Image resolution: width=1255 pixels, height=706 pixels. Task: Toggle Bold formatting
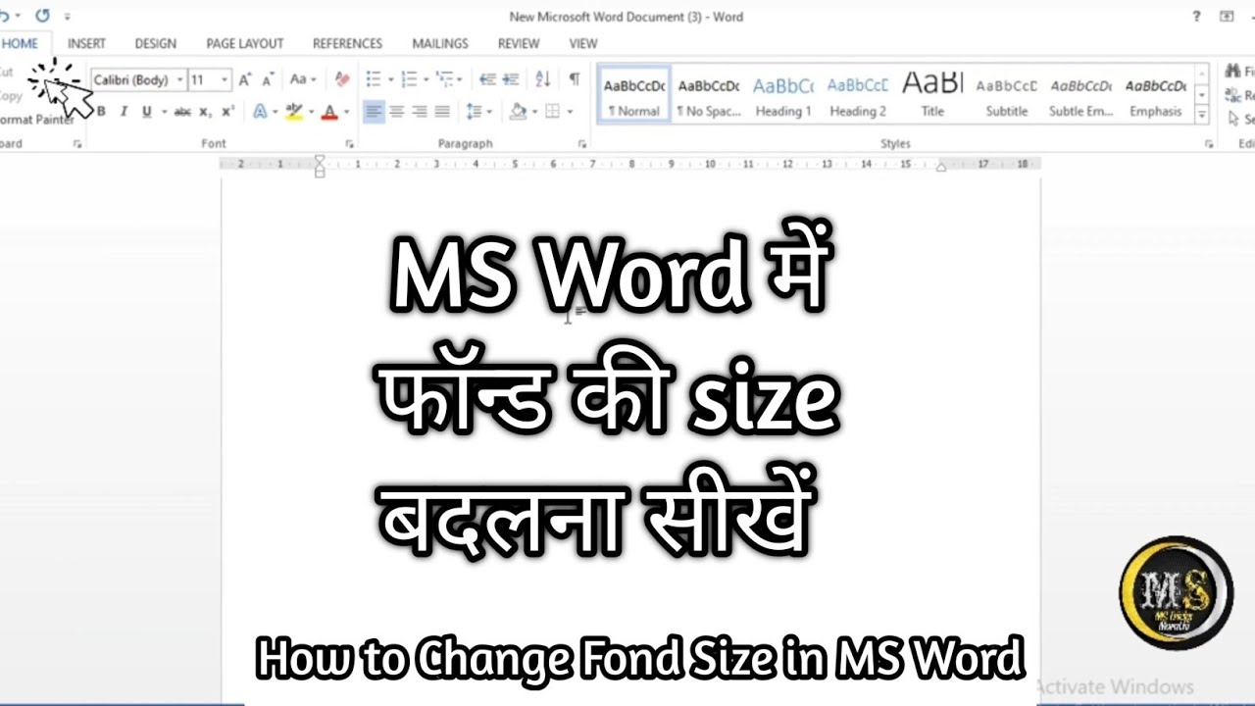(101, 112)
